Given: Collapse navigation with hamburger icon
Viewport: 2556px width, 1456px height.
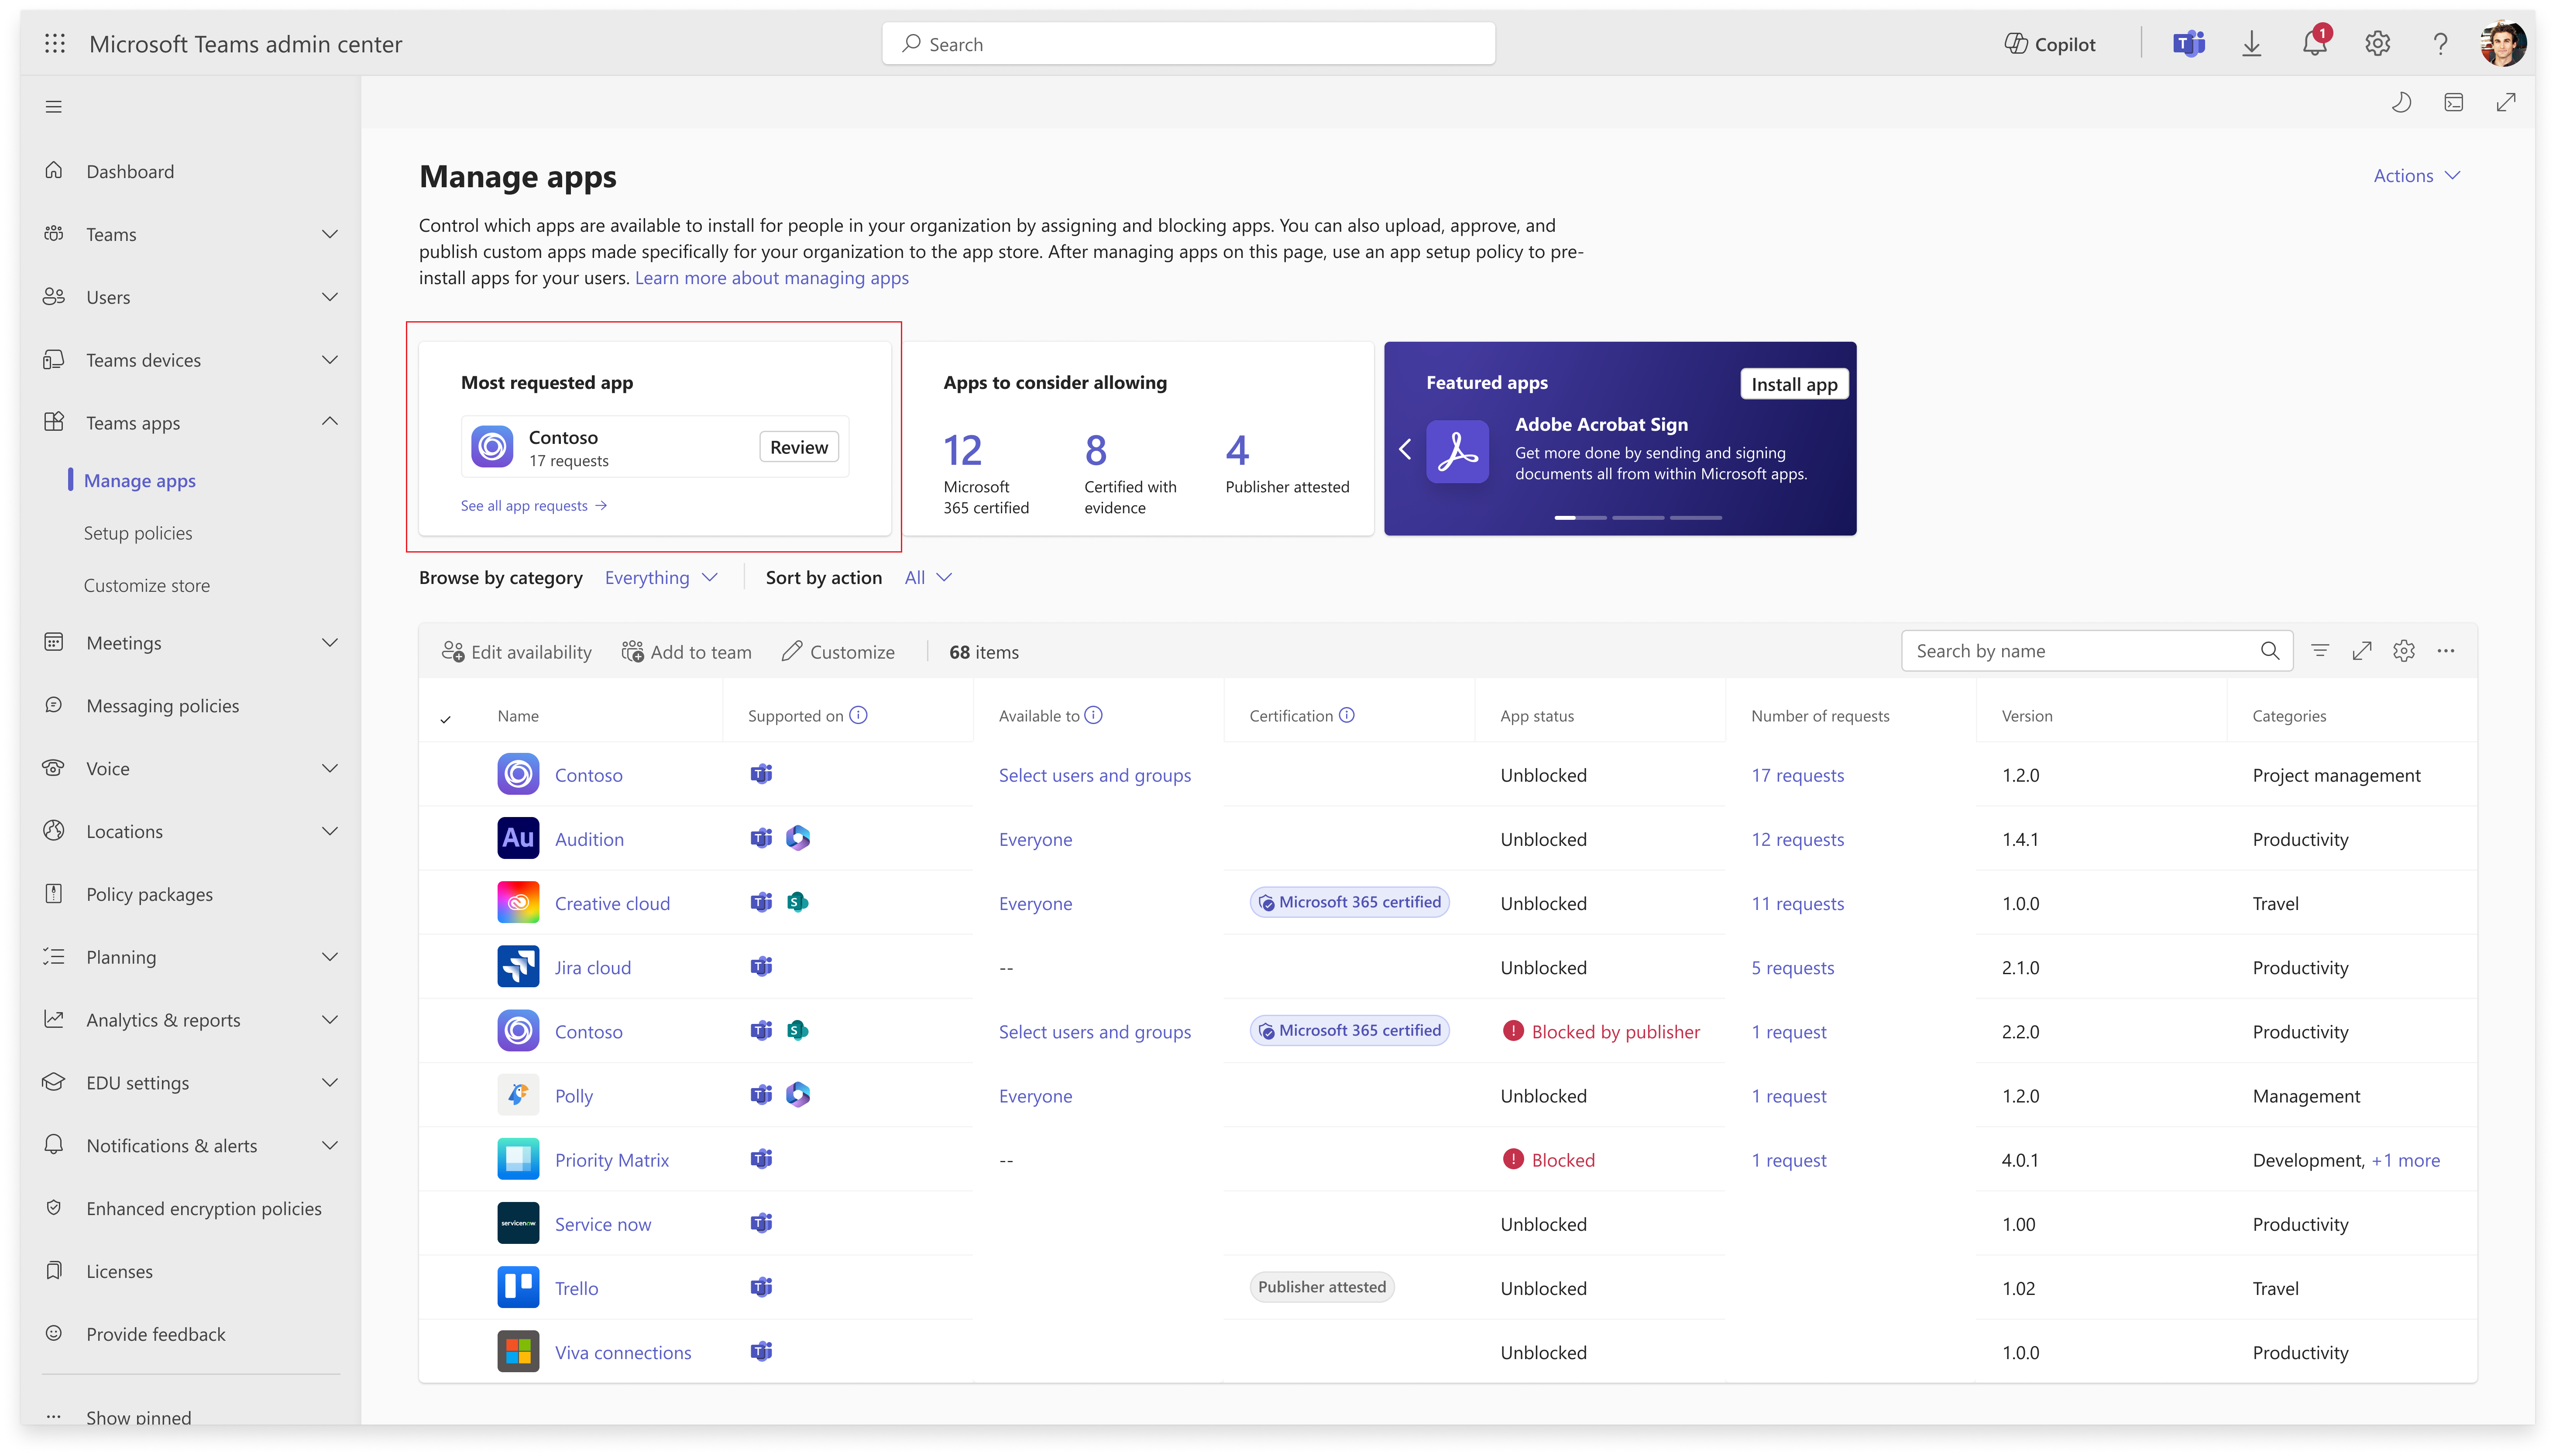Looking at the screenshot, I should click(x=54, y=106).
